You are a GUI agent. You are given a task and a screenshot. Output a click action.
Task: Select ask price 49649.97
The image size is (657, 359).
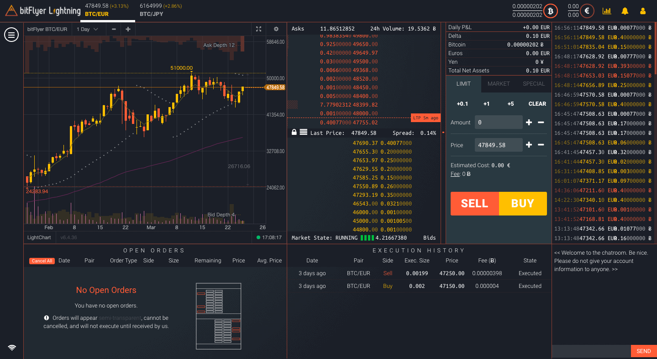pos(365,53)
